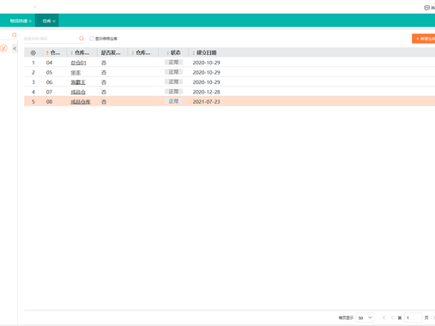The width and height of the screenshot is (435, 326).
Task: Sort by the warehouse name column header
Action: tap(82, 52)
